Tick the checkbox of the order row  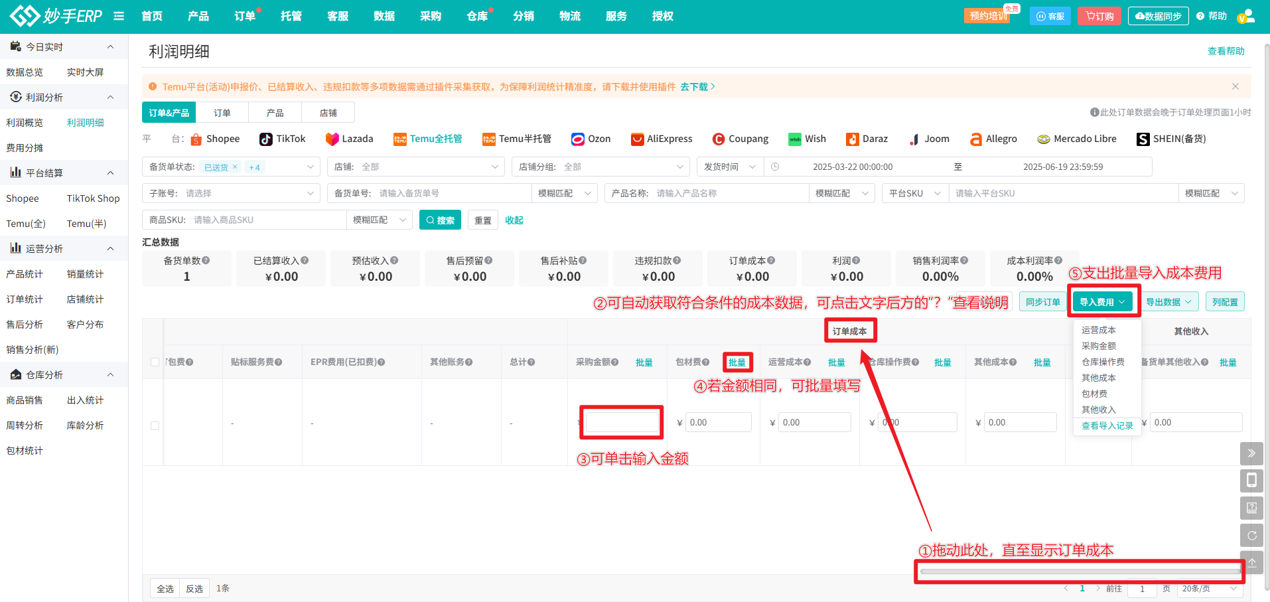pyautogui.click(x=155, y=425)
